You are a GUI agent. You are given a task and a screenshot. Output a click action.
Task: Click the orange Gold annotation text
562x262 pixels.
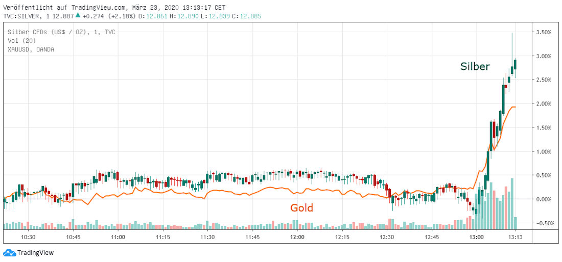301,207
